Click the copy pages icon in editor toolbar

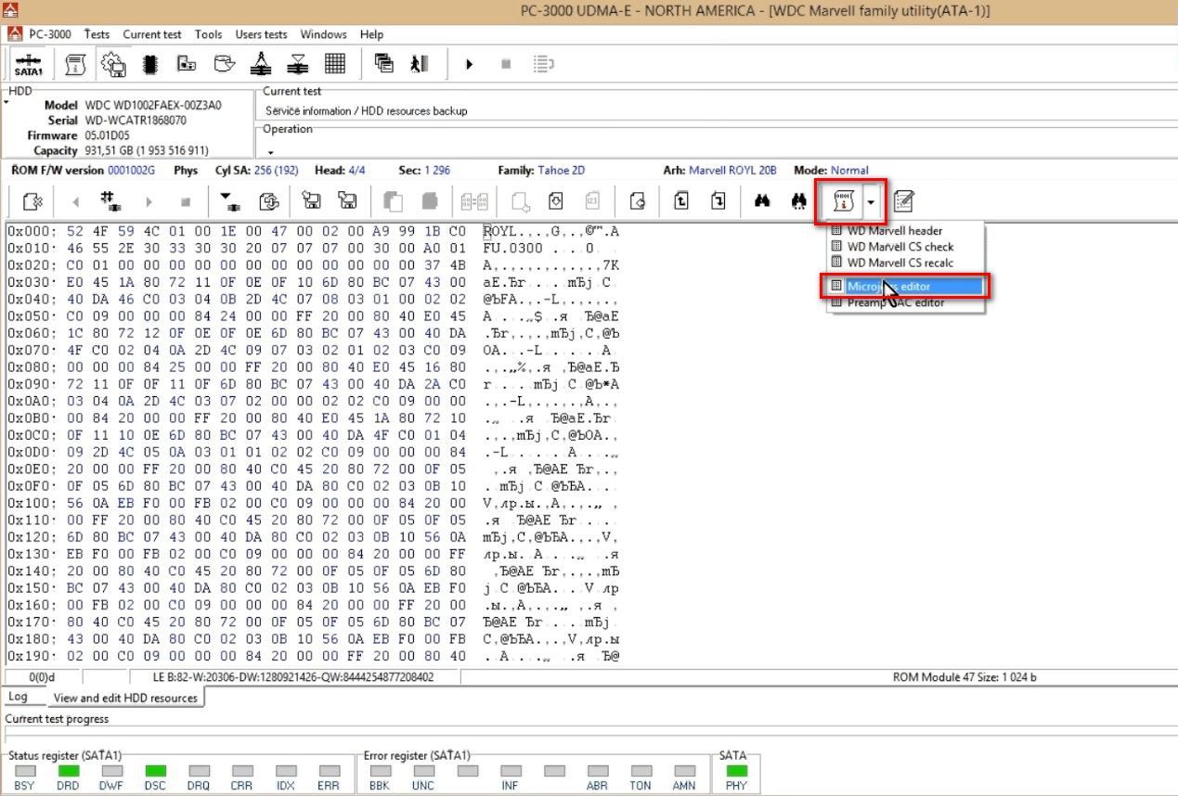pos(393,200)
